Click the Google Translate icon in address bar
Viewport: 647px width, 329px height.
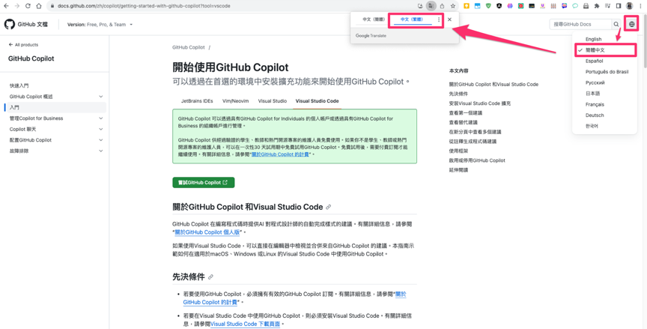(x=431, y=6)
